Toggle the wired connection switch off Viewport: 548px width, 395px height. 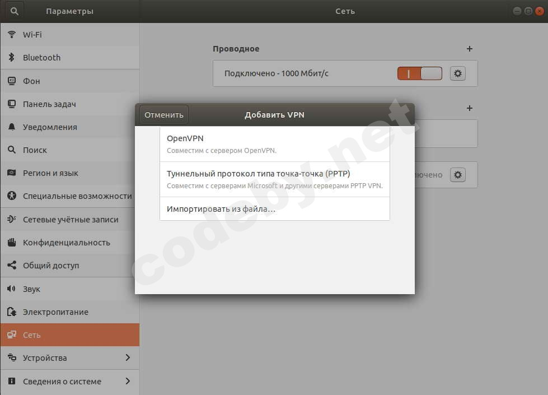(419, 73)
